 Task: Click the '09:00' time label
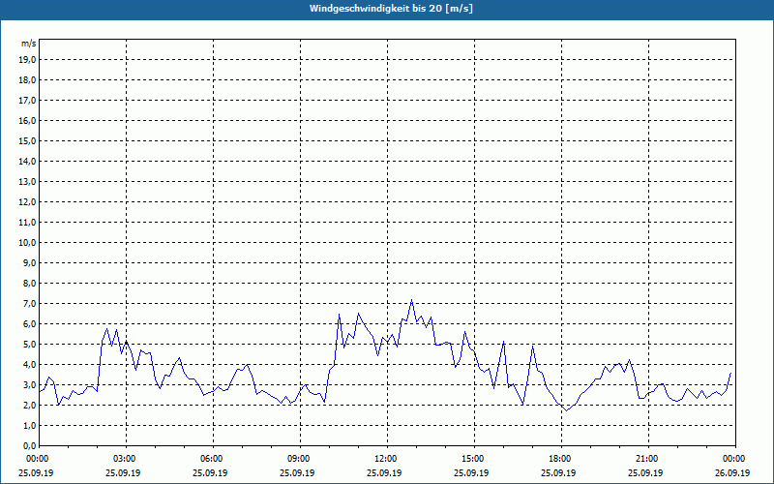[x=299, y=459]
